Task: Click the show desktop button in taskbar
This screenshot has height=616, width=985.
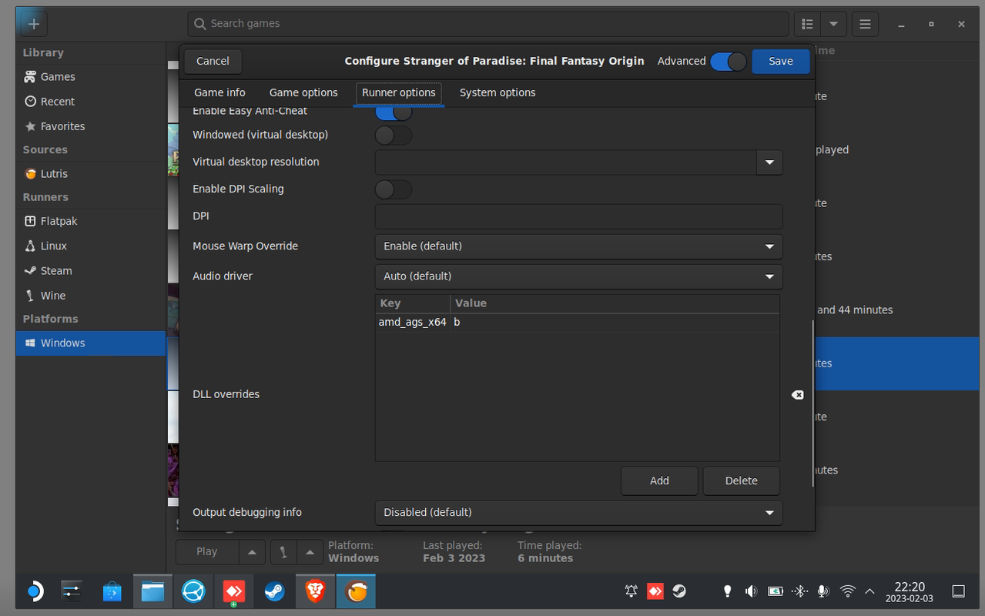Action: click(959, 591)
